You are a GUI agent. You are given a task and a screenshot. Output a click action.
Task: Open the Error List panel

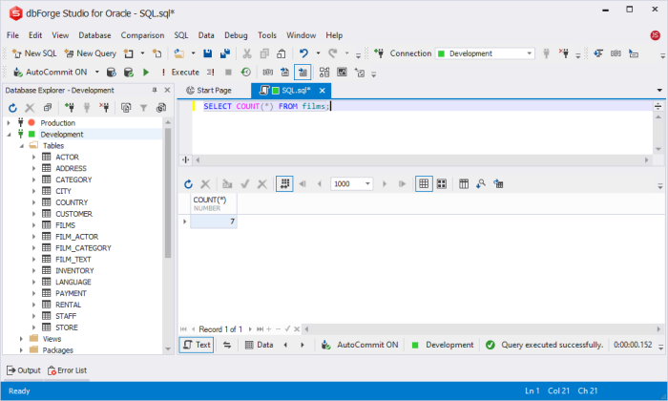[68, 370]
